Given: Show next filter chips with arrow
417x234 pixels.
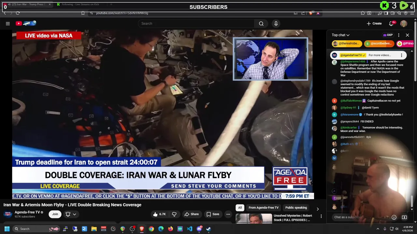Looking at the screenshot, I should click(318, 209).
